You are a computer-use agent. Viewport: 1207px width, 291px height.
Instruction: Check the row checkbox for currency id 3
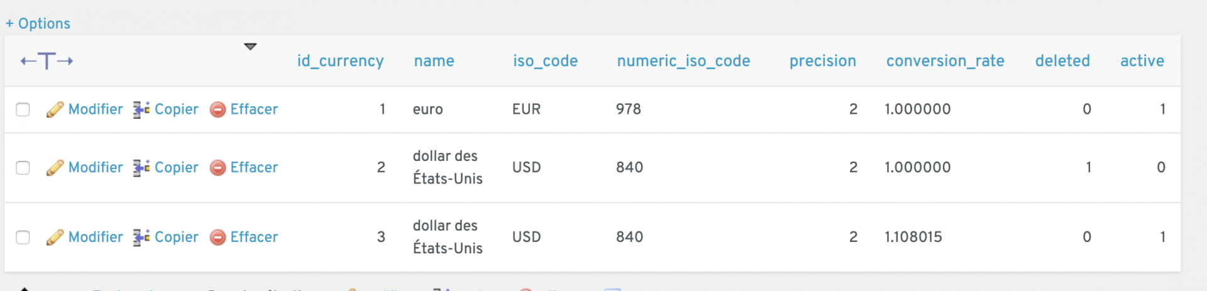pyautogui.click(x=23, y=238)
